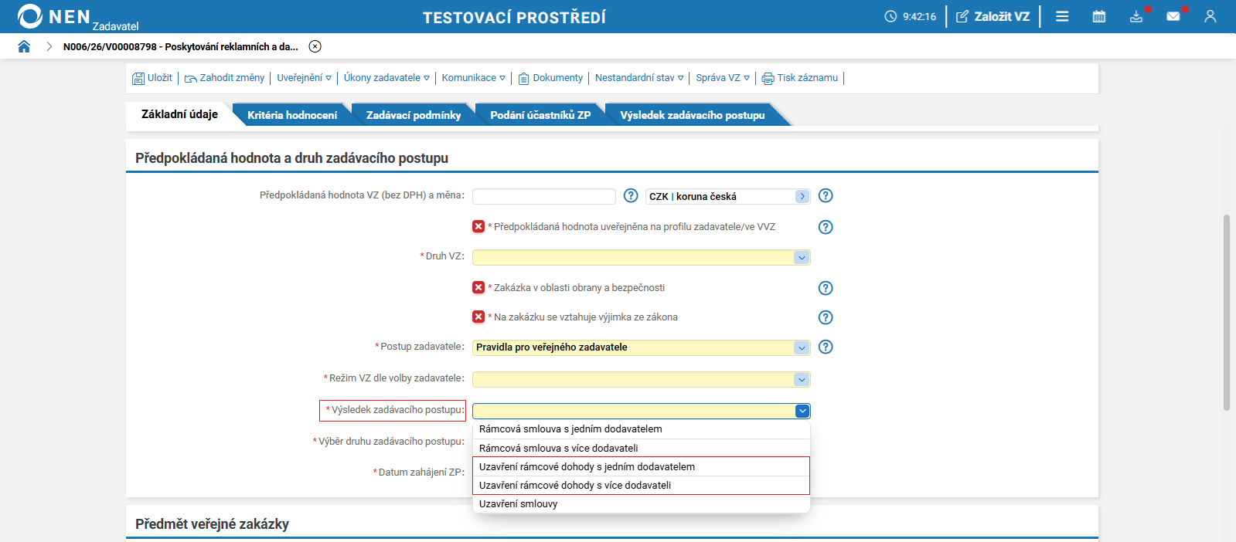Viewport: 1236px width, 542px height.
Task: Open help for obrany a bezpečnosti
Action: (x=826, y=288)
